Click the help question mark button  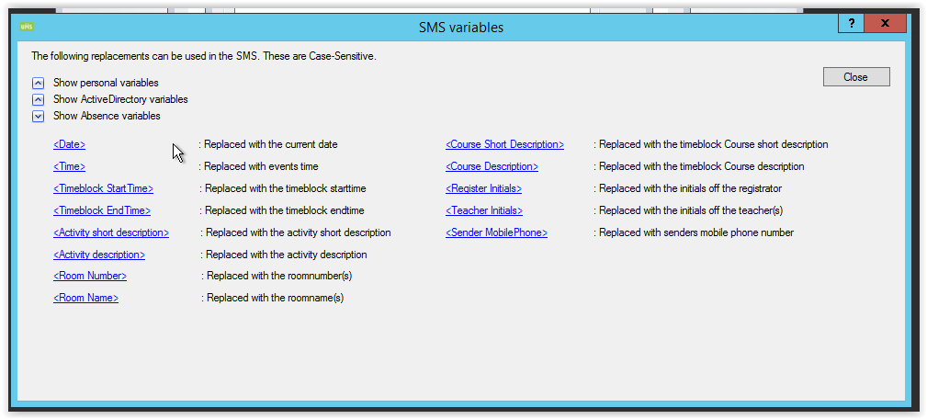click(x=851, y=25)
